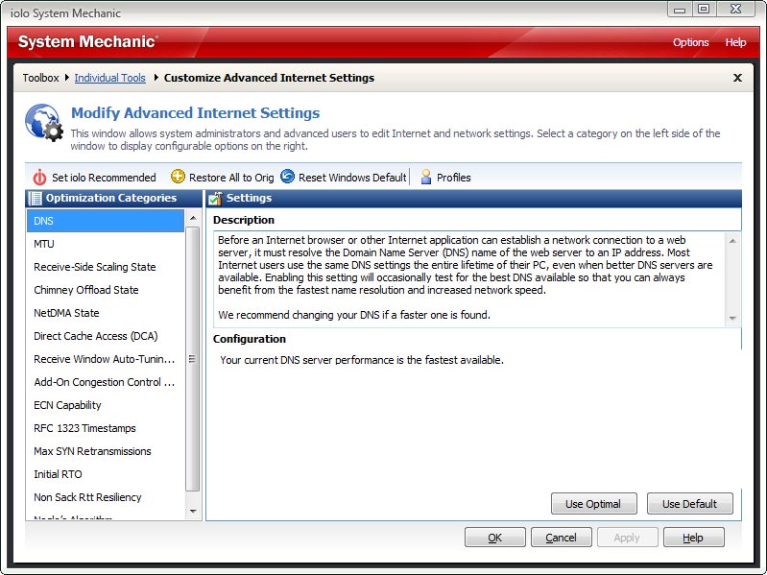Click the category list scroll down arrow
Screen dimensions: 767x575
click(x=193, y=512)
